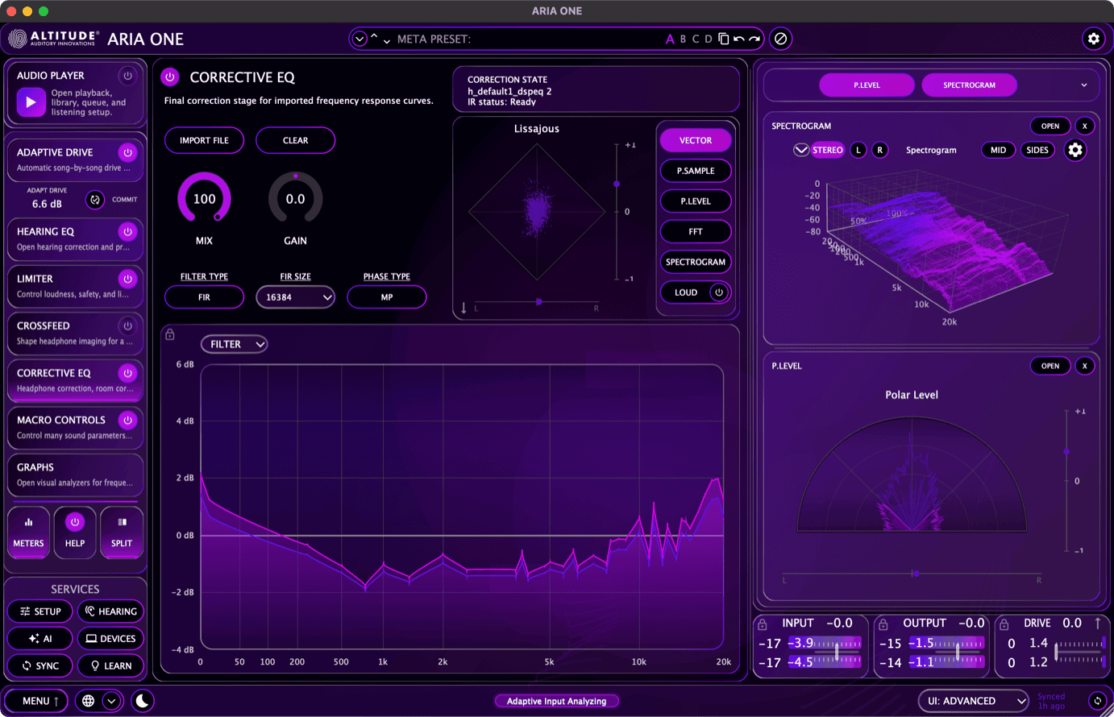This screenshot has width=1114, height=717.
Task: Select P.Sample view mode
Action: [x=696, y=171]
